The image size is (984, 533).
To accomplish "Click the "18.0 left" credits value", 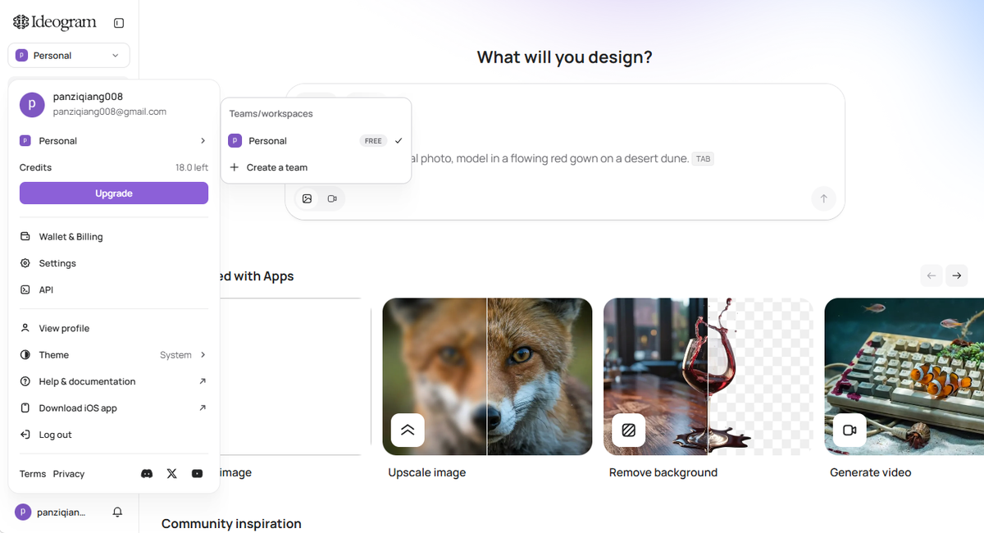I will tap(192, 167).
